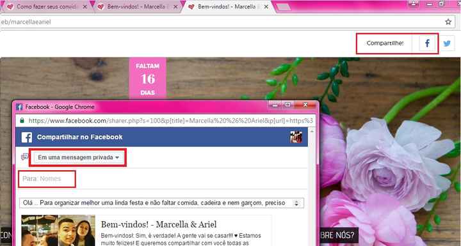Close the third Bem-vindos tab
The height and width of the screenshot is (246, 461).
[x=266, y=6]
